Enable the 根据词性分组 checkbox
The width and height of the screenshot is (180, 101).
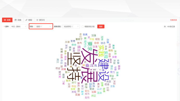point(82,26)
